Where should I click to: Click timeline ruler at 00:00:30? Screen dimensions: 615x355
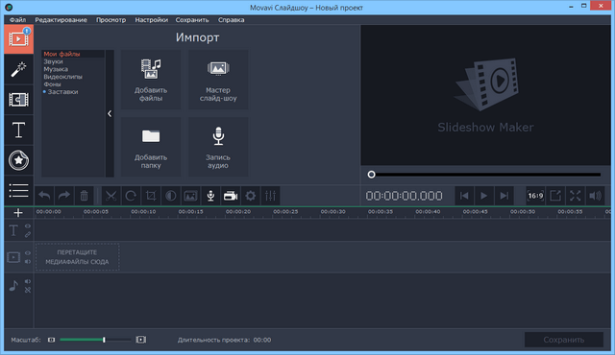333,212
